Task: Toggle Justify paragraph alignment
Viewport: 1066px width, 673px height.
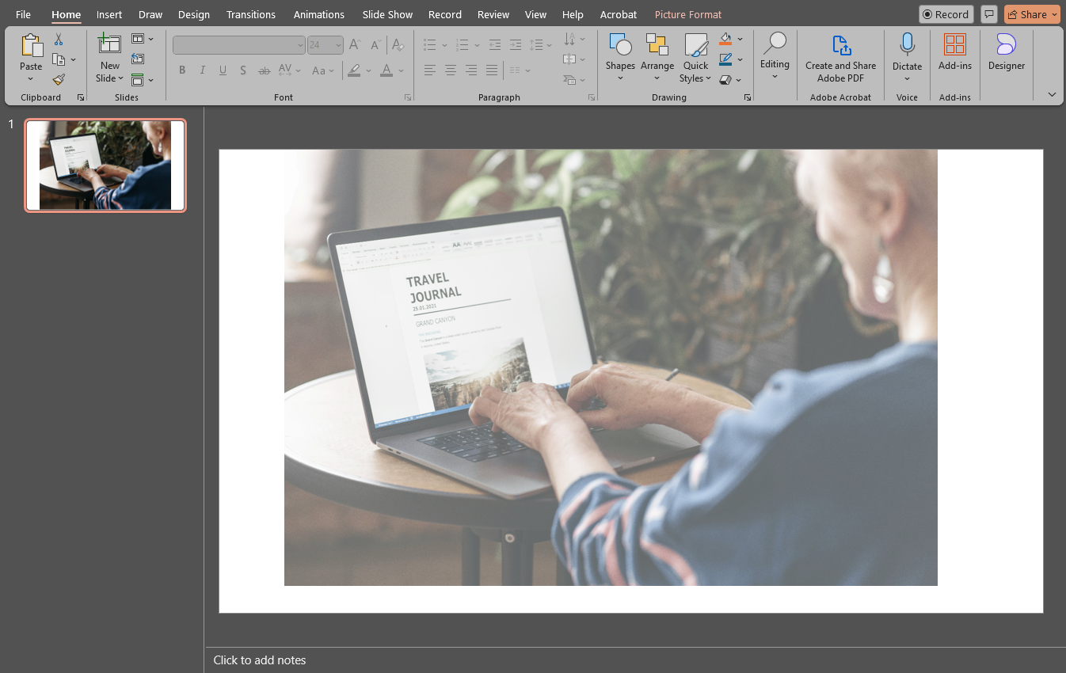Action: [492, 70]
